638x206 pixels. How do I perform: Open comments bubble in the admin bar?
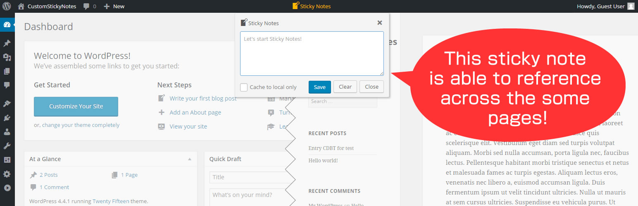coord(86,6)
